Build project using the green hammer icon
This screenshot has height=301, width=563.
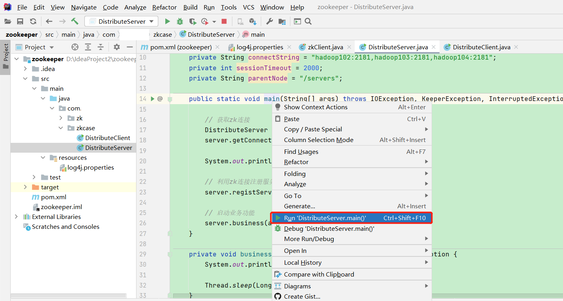click(75, 21)
